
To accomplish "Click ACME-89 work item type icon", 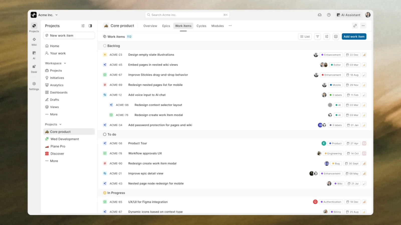I will tap(105, 85).
